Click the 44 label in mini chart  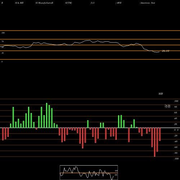click(x=116, y=171)
